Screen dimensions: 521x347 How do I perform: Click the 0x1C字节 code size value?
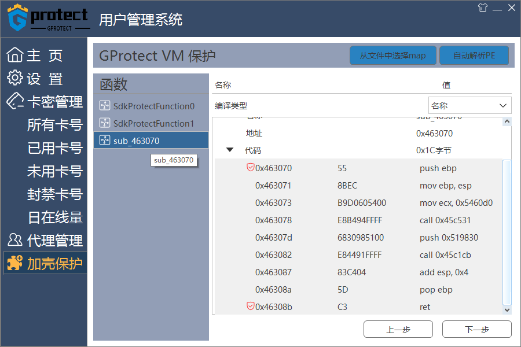pyautogui.click(x=434, y=150)
